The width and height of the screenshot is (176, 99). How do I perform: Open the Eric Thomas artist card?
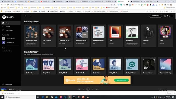48,36
